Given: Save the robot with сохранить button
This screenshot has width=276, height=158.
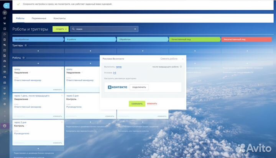Looking at the screenshot, I should [137, 104].
